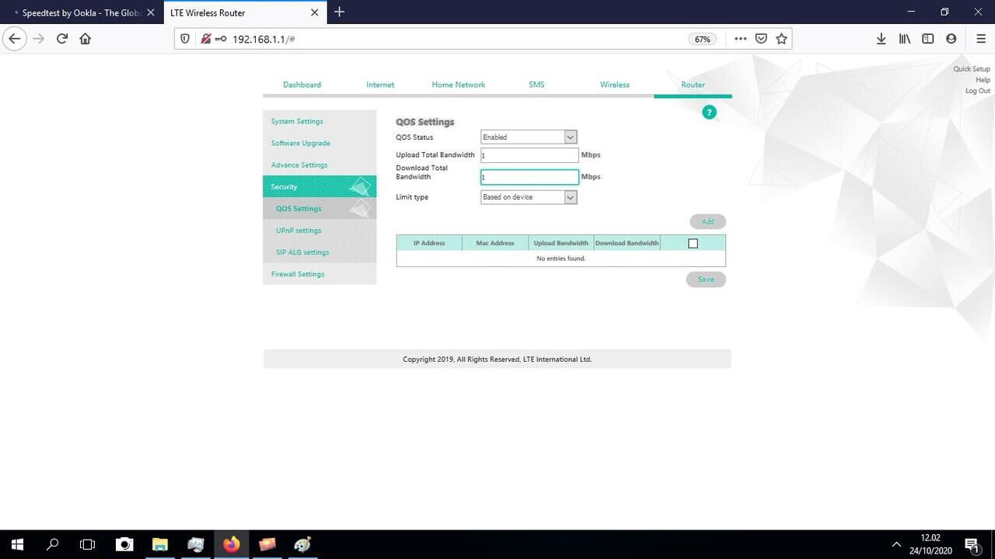
Task: Click the Save button
Action: (706, 279)
